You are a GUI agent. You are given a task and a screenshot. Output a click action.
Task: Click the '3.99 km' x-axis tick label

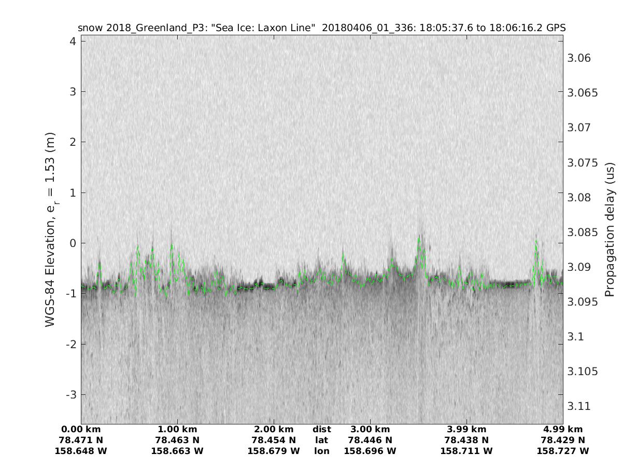466,429
